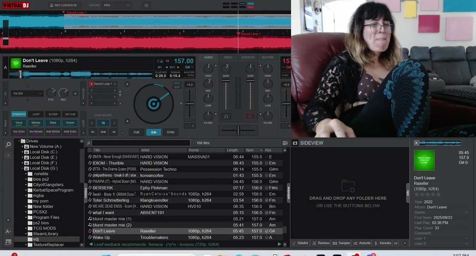The width and height of the screenshot is (476, 256).
Task: Switch to the VIDEO mixer tab
Action: (x=228, y=57)
